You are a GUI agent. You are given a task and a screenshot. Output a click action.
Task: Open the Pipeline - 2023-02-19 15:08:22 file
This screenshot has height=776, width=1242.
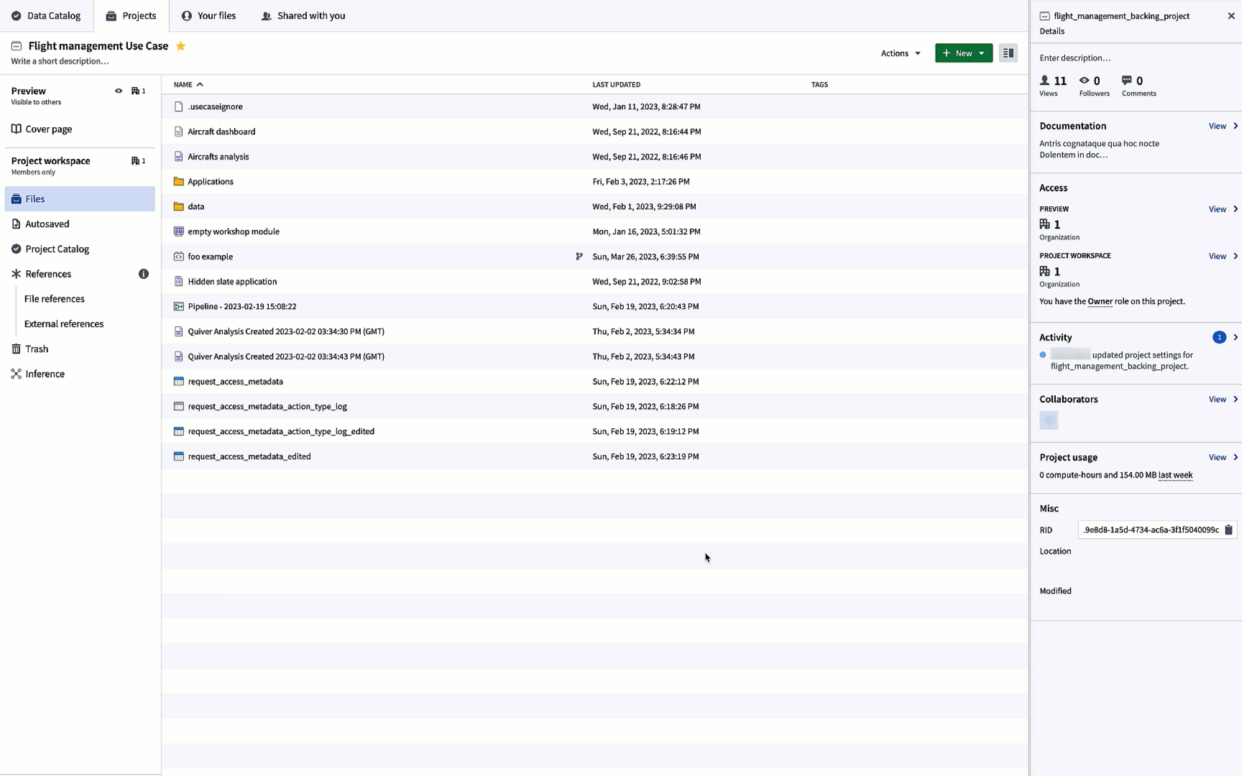pos(241,307)
